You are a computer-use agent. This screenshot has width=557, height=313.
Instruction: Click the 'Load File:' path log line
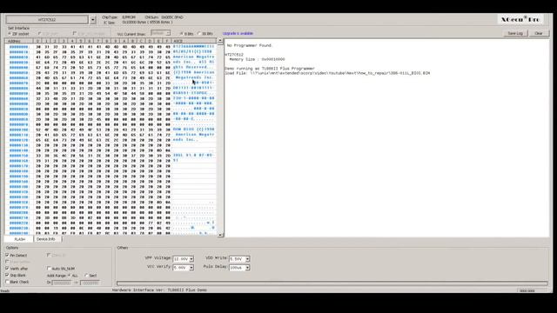pos(327,73)
